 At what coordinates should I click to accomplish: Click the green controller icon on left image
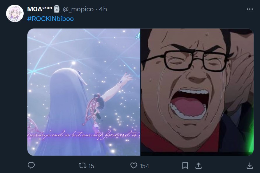tap(138, 36)
